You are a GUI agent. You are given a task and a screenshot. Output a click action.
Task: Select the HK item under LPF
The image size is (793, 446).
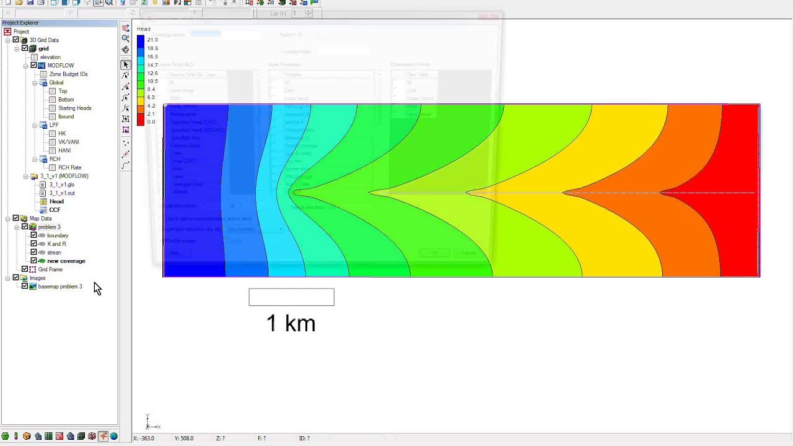[62, 133]
